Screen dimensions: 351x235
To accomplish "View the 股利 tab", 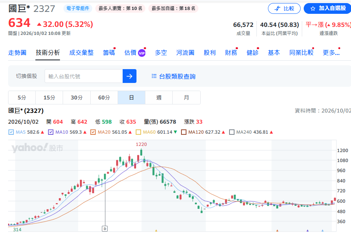I will click(x=210, y=53).
